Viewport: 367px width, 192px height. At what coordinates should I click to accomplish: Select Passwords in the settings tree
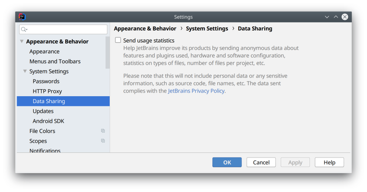[x=46, y=81]
